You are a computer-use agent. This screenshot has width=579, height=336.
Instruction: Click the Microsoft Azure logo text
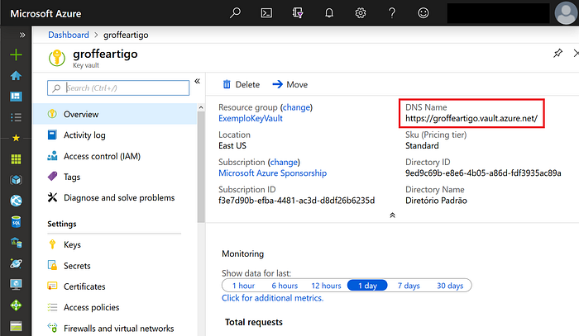click(45, 14)
